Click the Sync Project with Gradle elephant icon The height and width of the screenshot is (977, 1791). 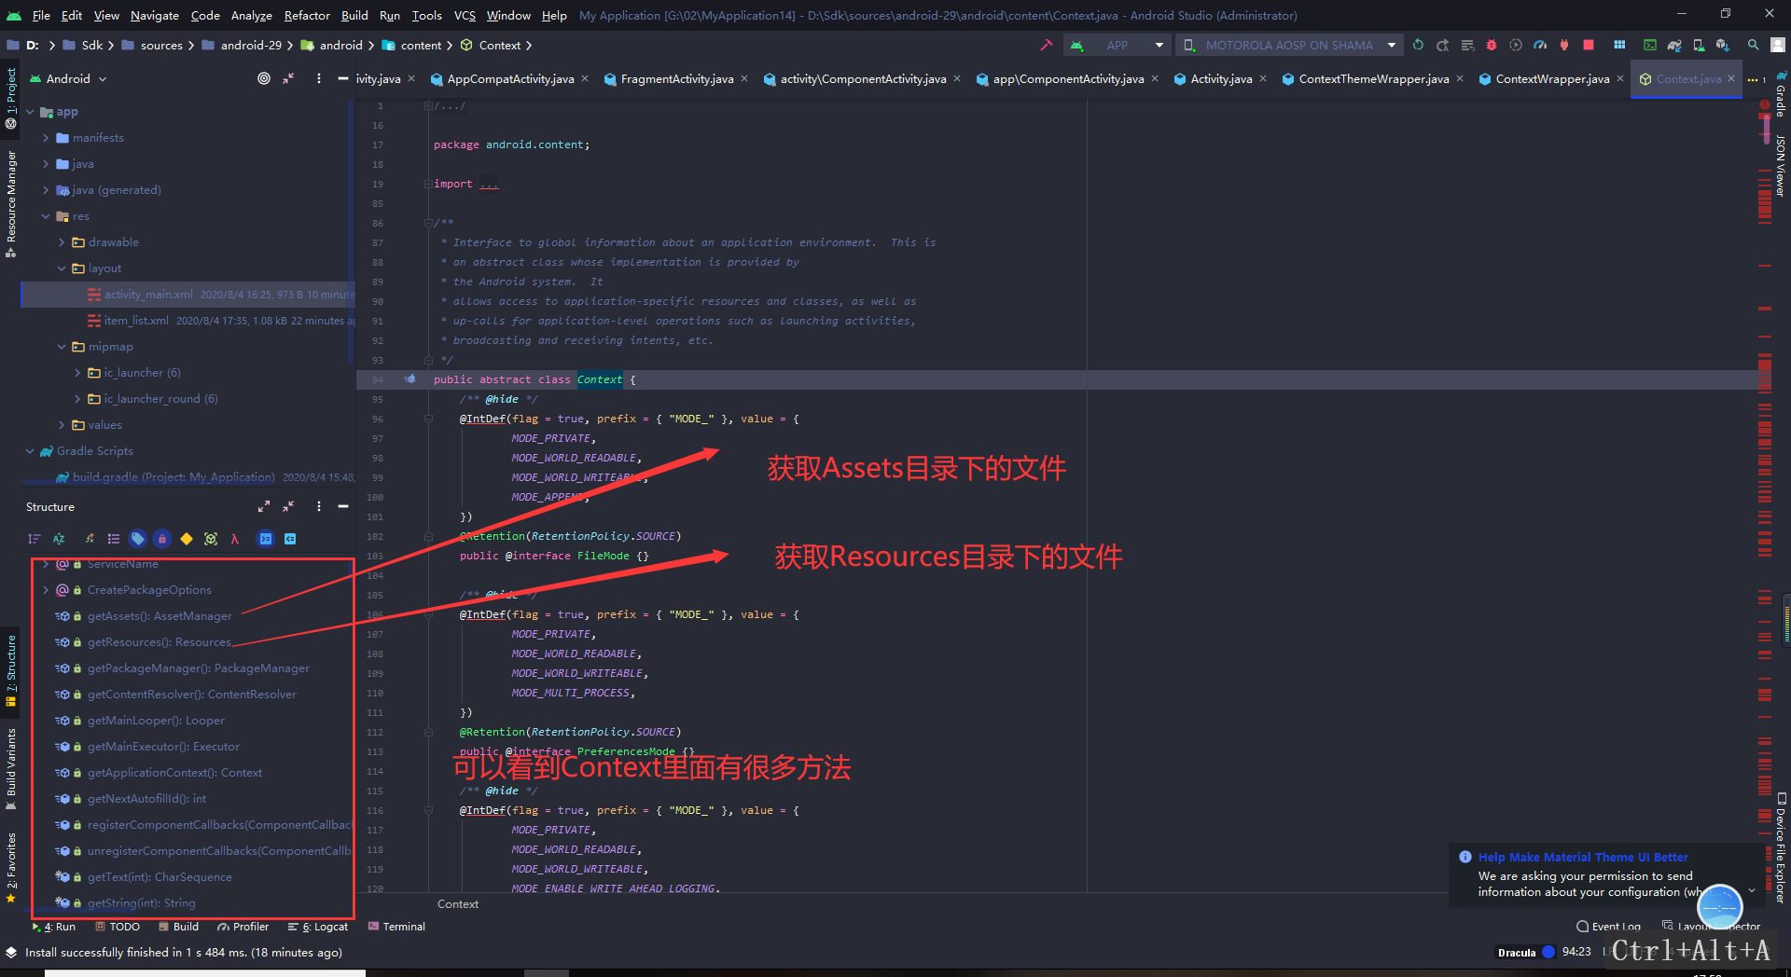point(1674,45)
